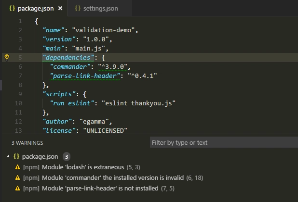Click line number 9 in the gutter
The height and width of the screenshot is (202, 298).
point(20,94)
